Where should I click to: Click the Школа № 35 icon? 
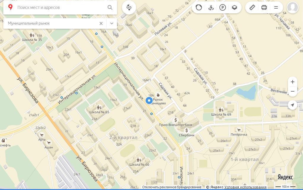tap(32, 35)
